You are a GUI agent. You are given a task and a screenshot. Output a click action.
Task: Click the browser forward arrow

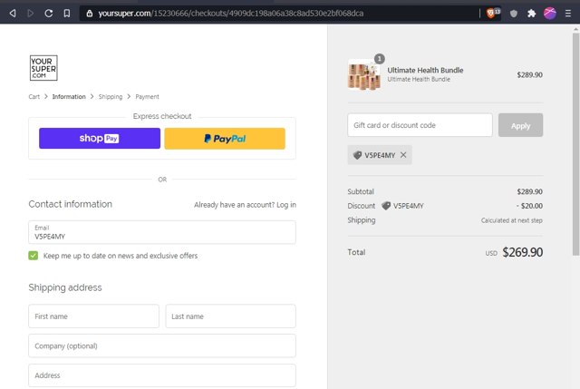click(x=30, y=14)
